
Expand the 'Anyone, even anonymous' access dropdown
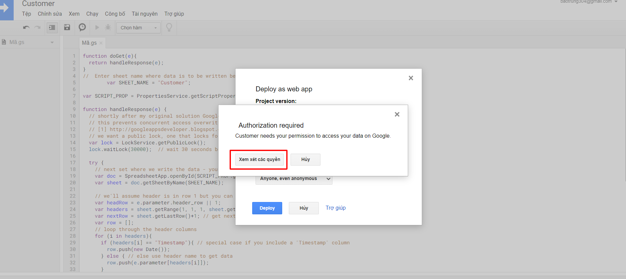(x=294, y=179)
